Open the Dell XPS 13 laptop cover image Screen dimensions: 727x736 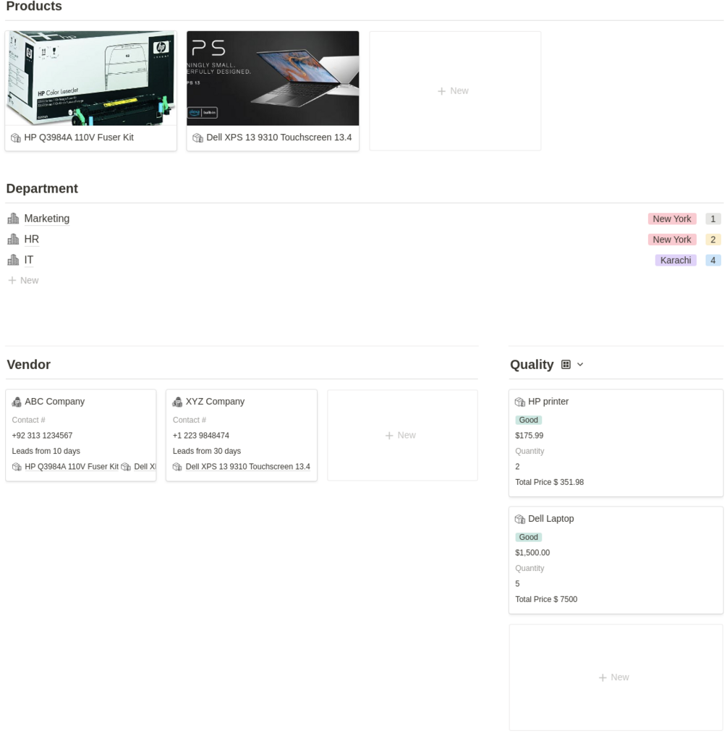(273, 78)
